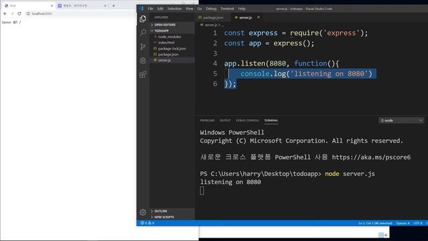This screenshot has width=428, height=241.
Task: Open the Extensions view
Action: 142,74
